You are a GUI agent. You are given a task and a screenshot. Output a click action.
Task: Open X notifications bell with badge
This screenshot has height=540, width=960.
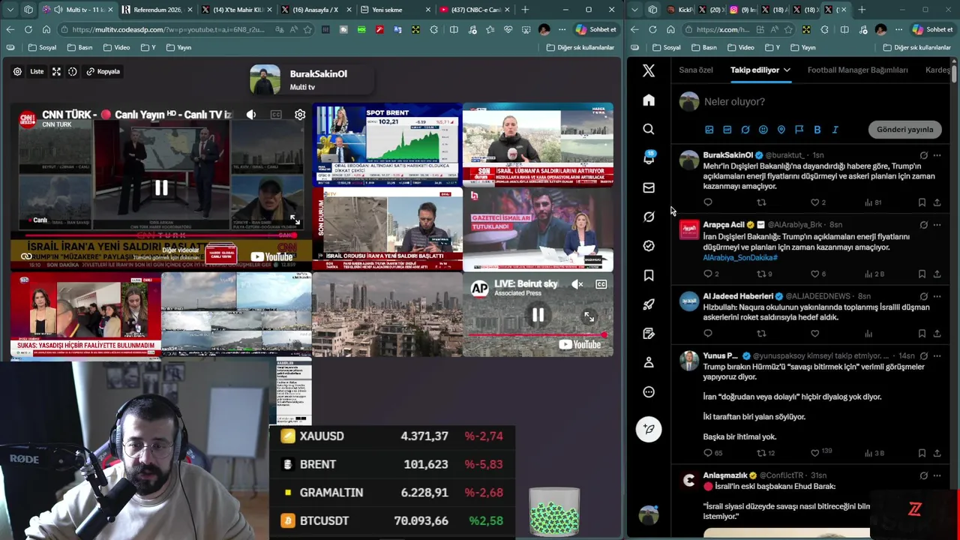click(x=649, y=158)
